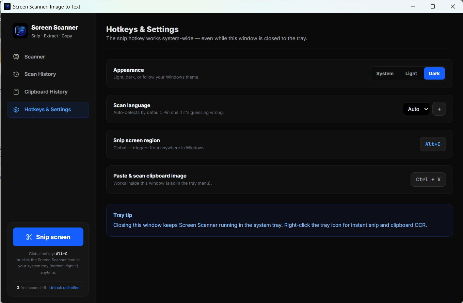This screenshot has height=303, width=463.
Task: Click "Global — triggers from anywhere in Windows." text
Action: pos(159,148)
